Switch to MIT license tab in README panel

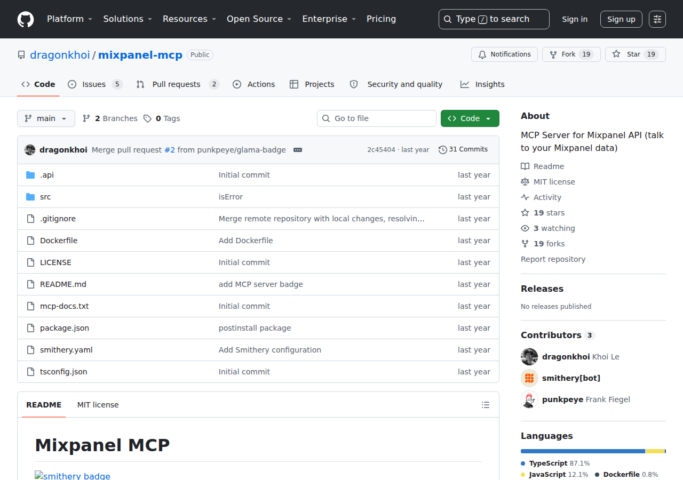pos(98,405)
